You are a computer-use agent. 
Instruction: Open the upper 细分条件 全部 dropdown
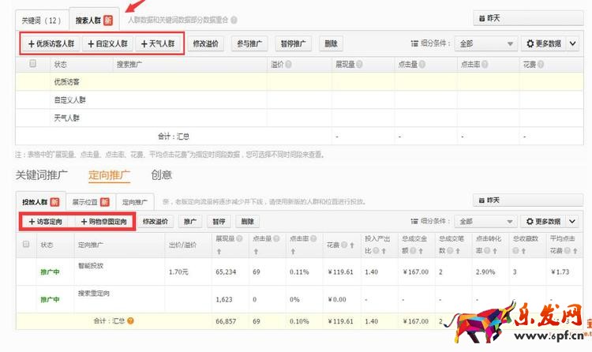click(487, 44)
